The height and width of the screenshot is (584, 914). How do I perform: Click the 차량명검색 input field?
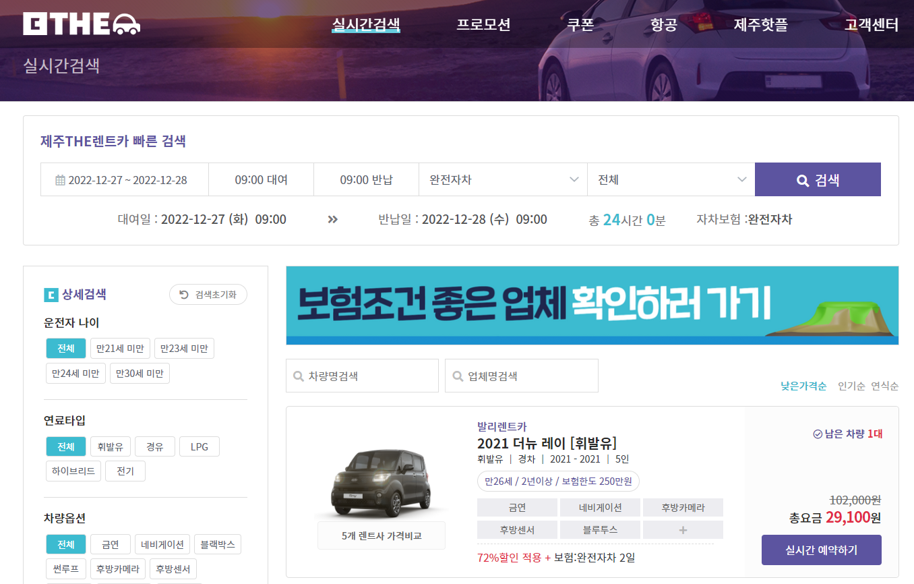[362, 376]
